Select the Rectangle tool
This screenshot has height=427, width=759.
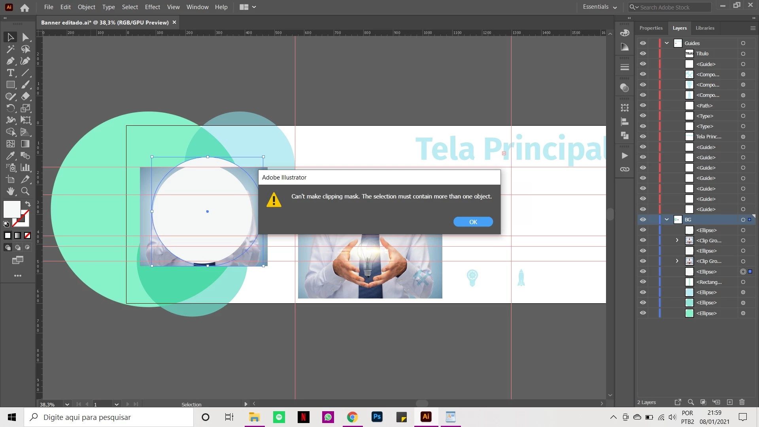click(x=10, y=85)
